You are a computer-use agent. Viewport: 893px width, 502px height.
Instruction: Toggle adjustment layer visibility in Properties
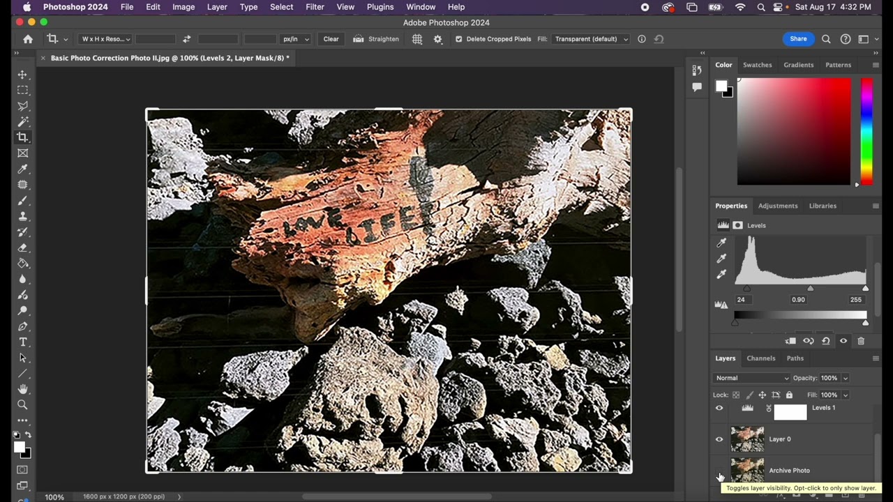(x=843, y=341)
